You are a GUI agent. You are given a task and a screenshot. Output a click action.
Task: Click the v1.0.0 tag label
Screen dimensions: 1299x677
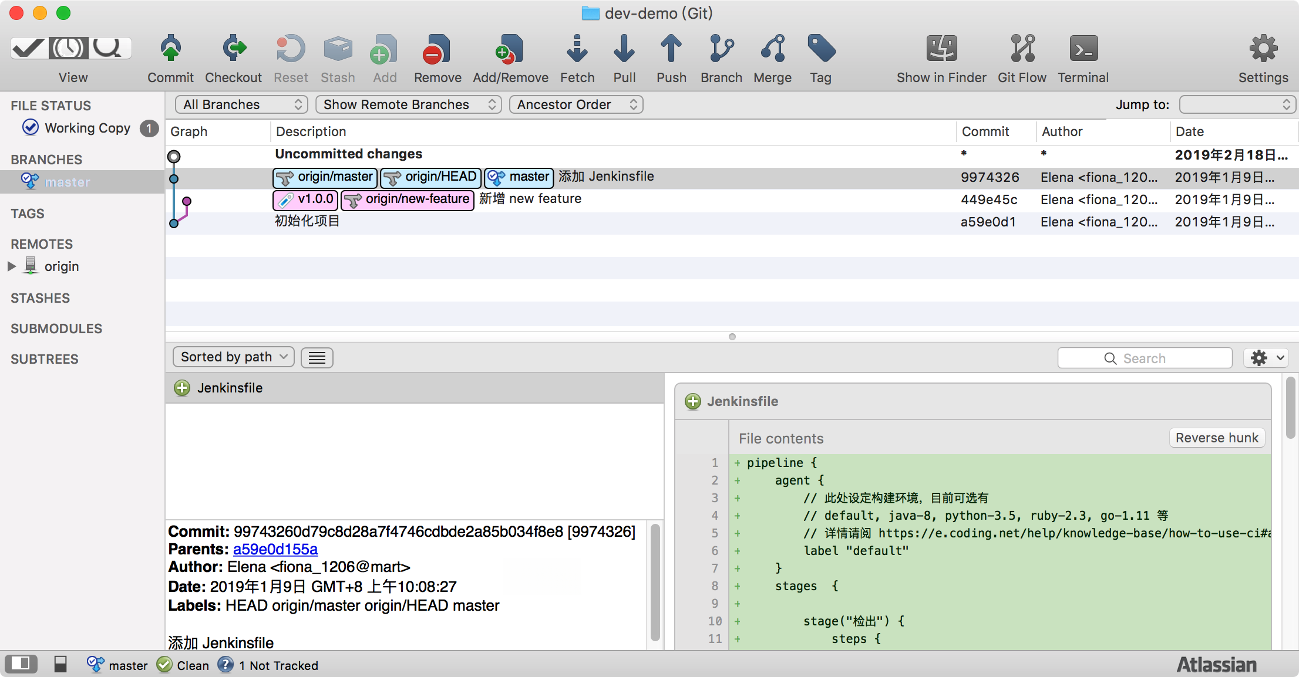(x=305, y=199)
